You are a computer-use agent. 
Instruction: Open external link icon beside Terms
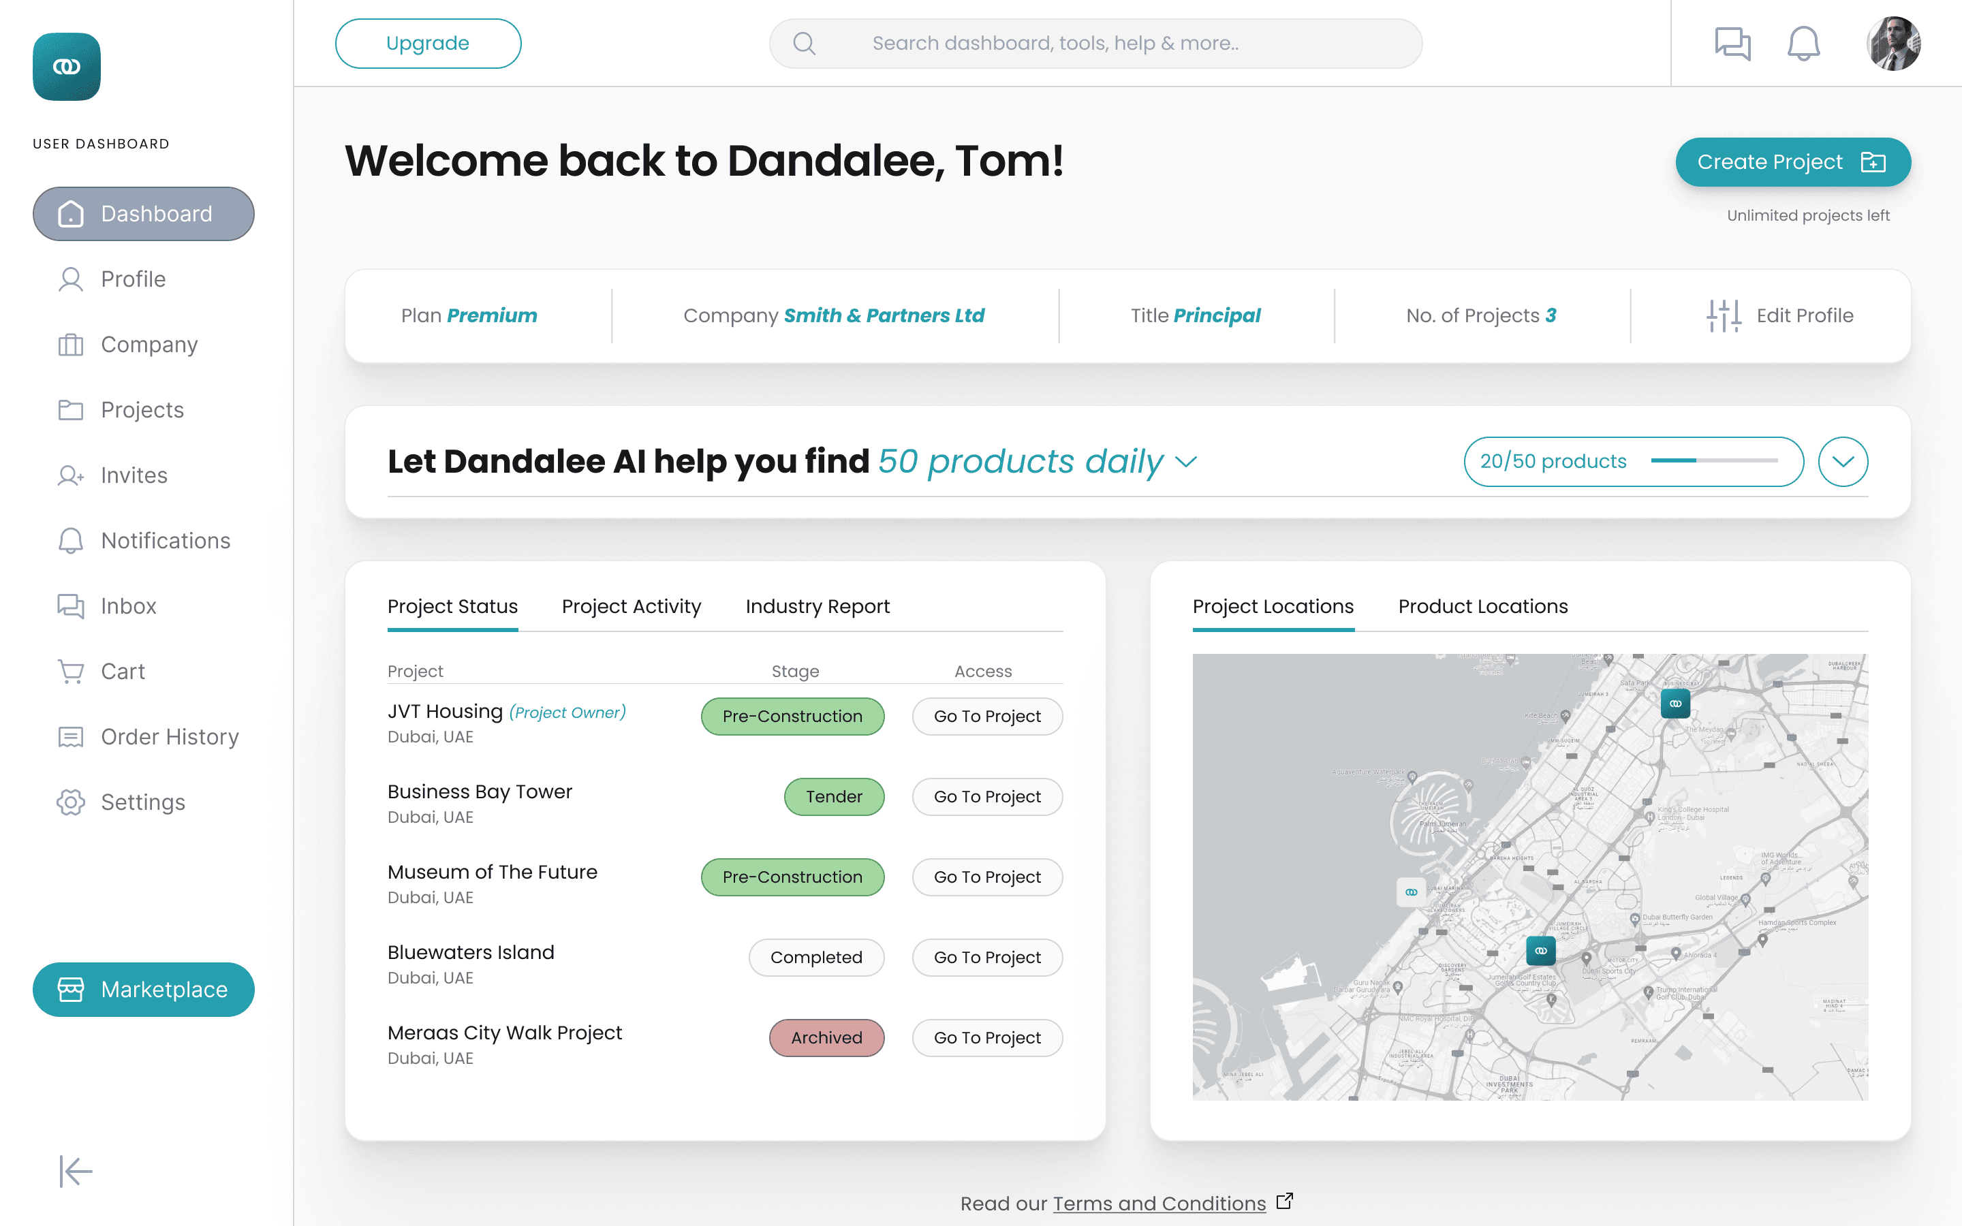pyautogui.click(x=1284, y=1201)
